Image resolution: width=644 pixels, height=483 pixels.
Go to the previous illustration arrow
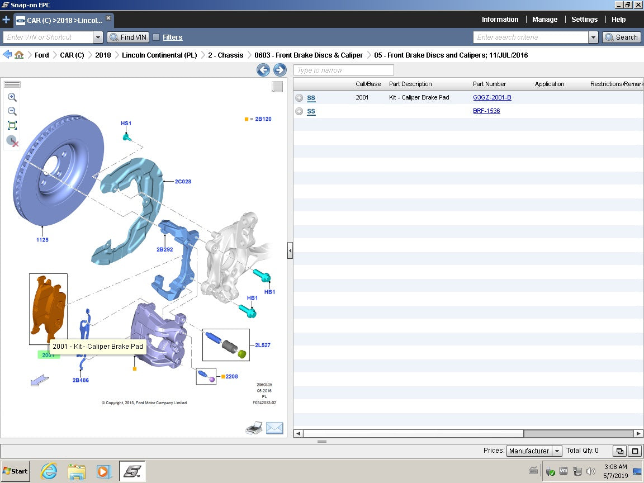pyautogui.click(x=263, y=70)
